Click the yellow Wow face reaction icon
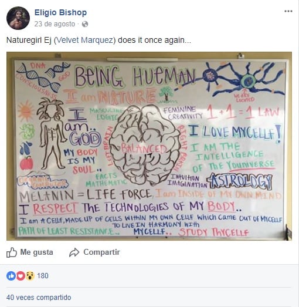Image resolution: width=299 pixels, height=307 pixels. [x=30, y=276]
